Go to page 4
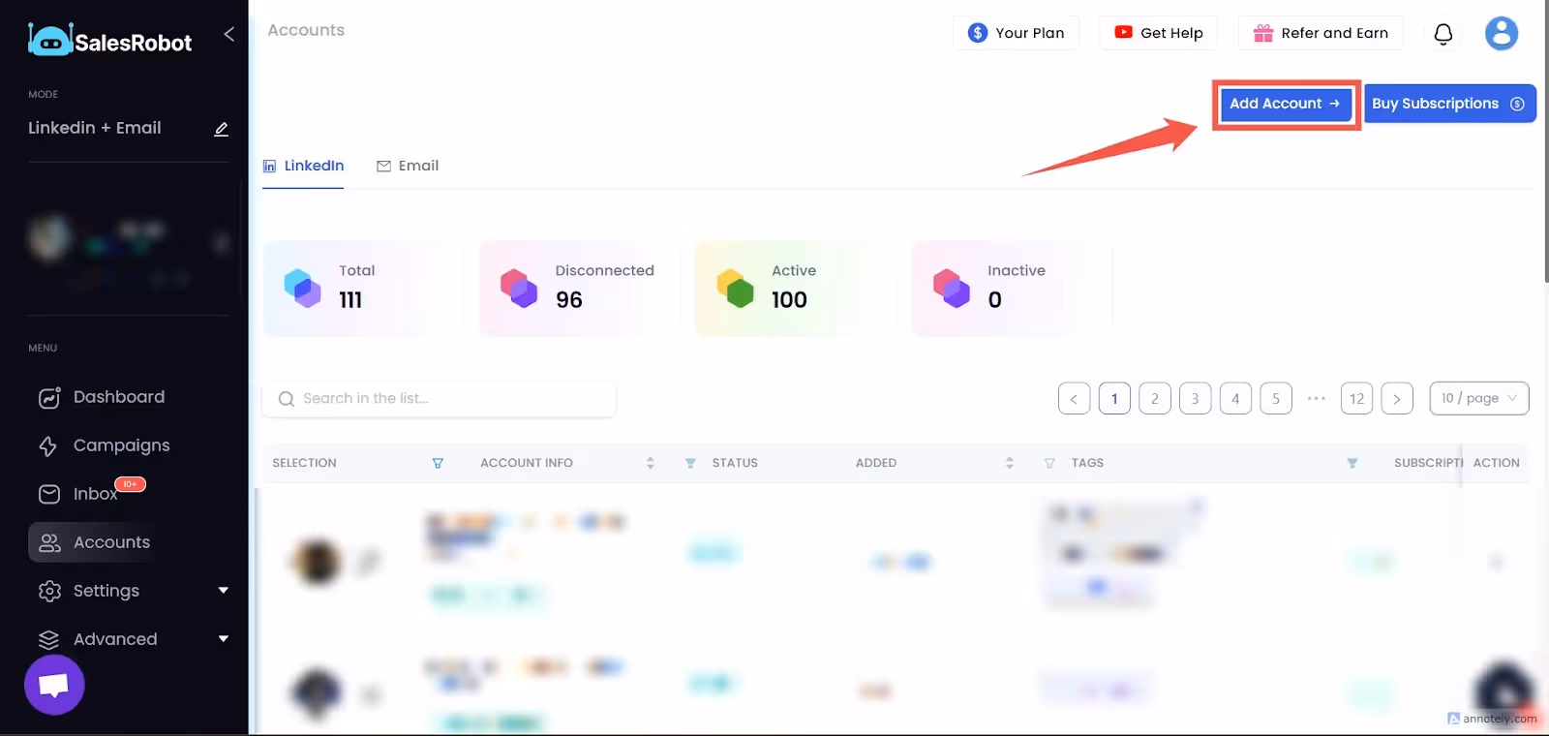Viewport: 1549px width, 736px height. coord(1235,399)
